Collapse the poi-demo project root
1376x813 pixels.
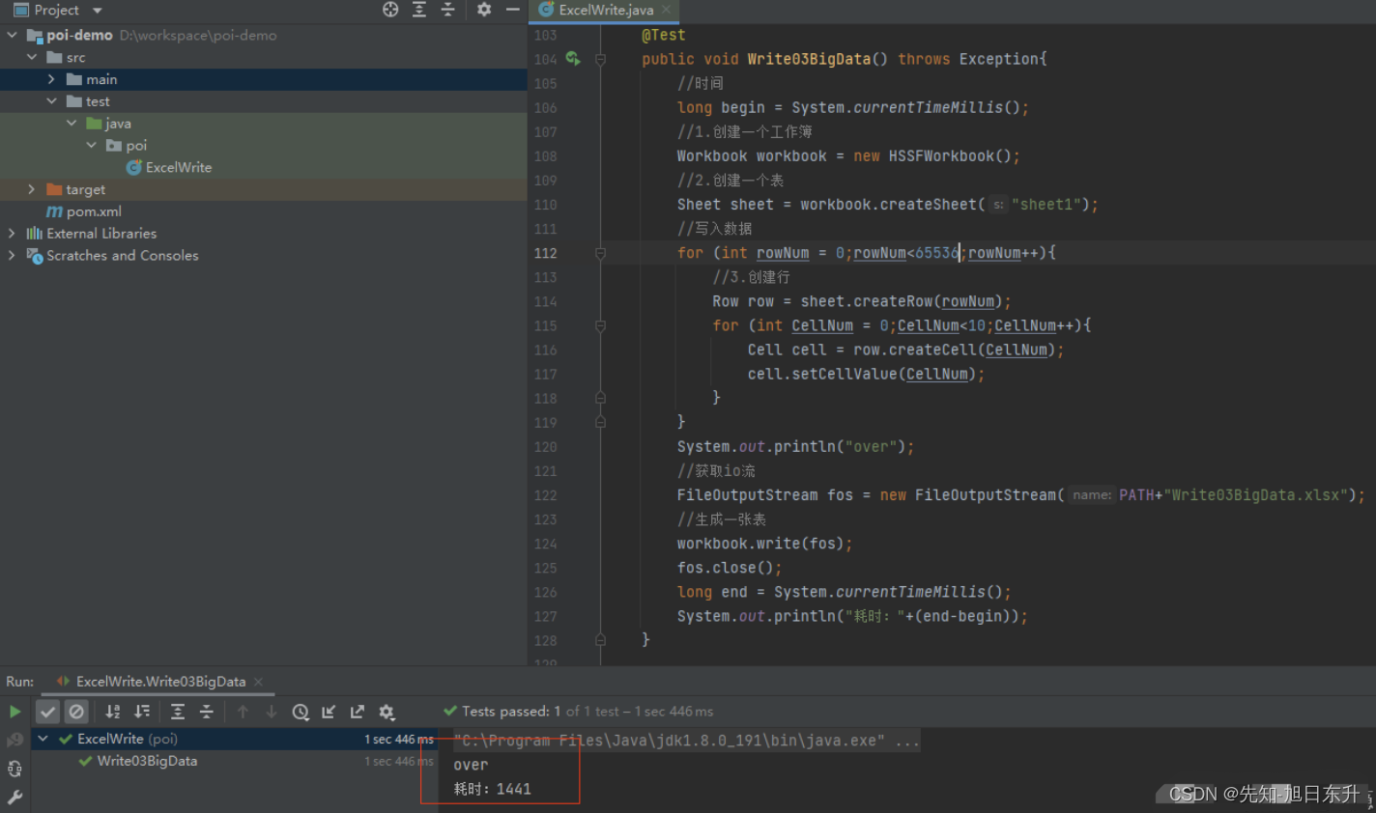[12, 35]
